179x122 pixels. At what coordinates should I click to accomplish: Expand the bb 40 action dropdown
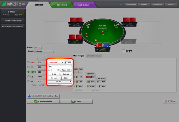pos(59,82)
